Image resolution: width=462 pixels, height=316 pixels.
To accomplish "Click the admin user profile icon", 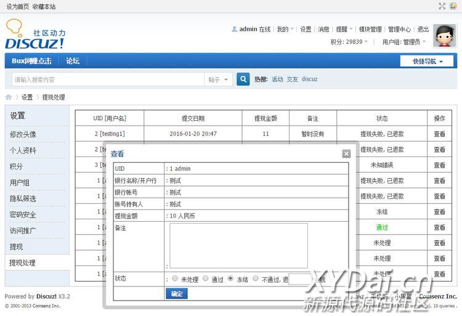I will click(234, 29).
